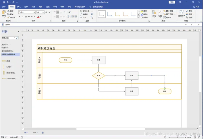This screenshot has width=203, height=139.
Task: Open the 8pt font size dropdown
Action: coord(43,12)
